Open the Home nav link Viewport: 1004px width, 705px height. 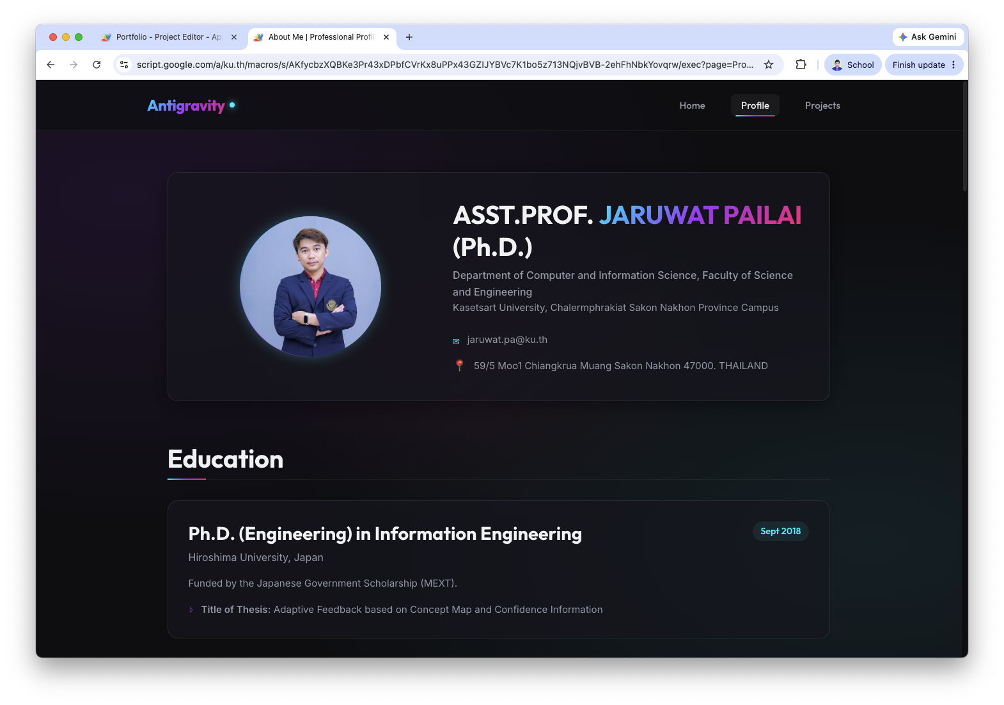click(x=692, y=106)
